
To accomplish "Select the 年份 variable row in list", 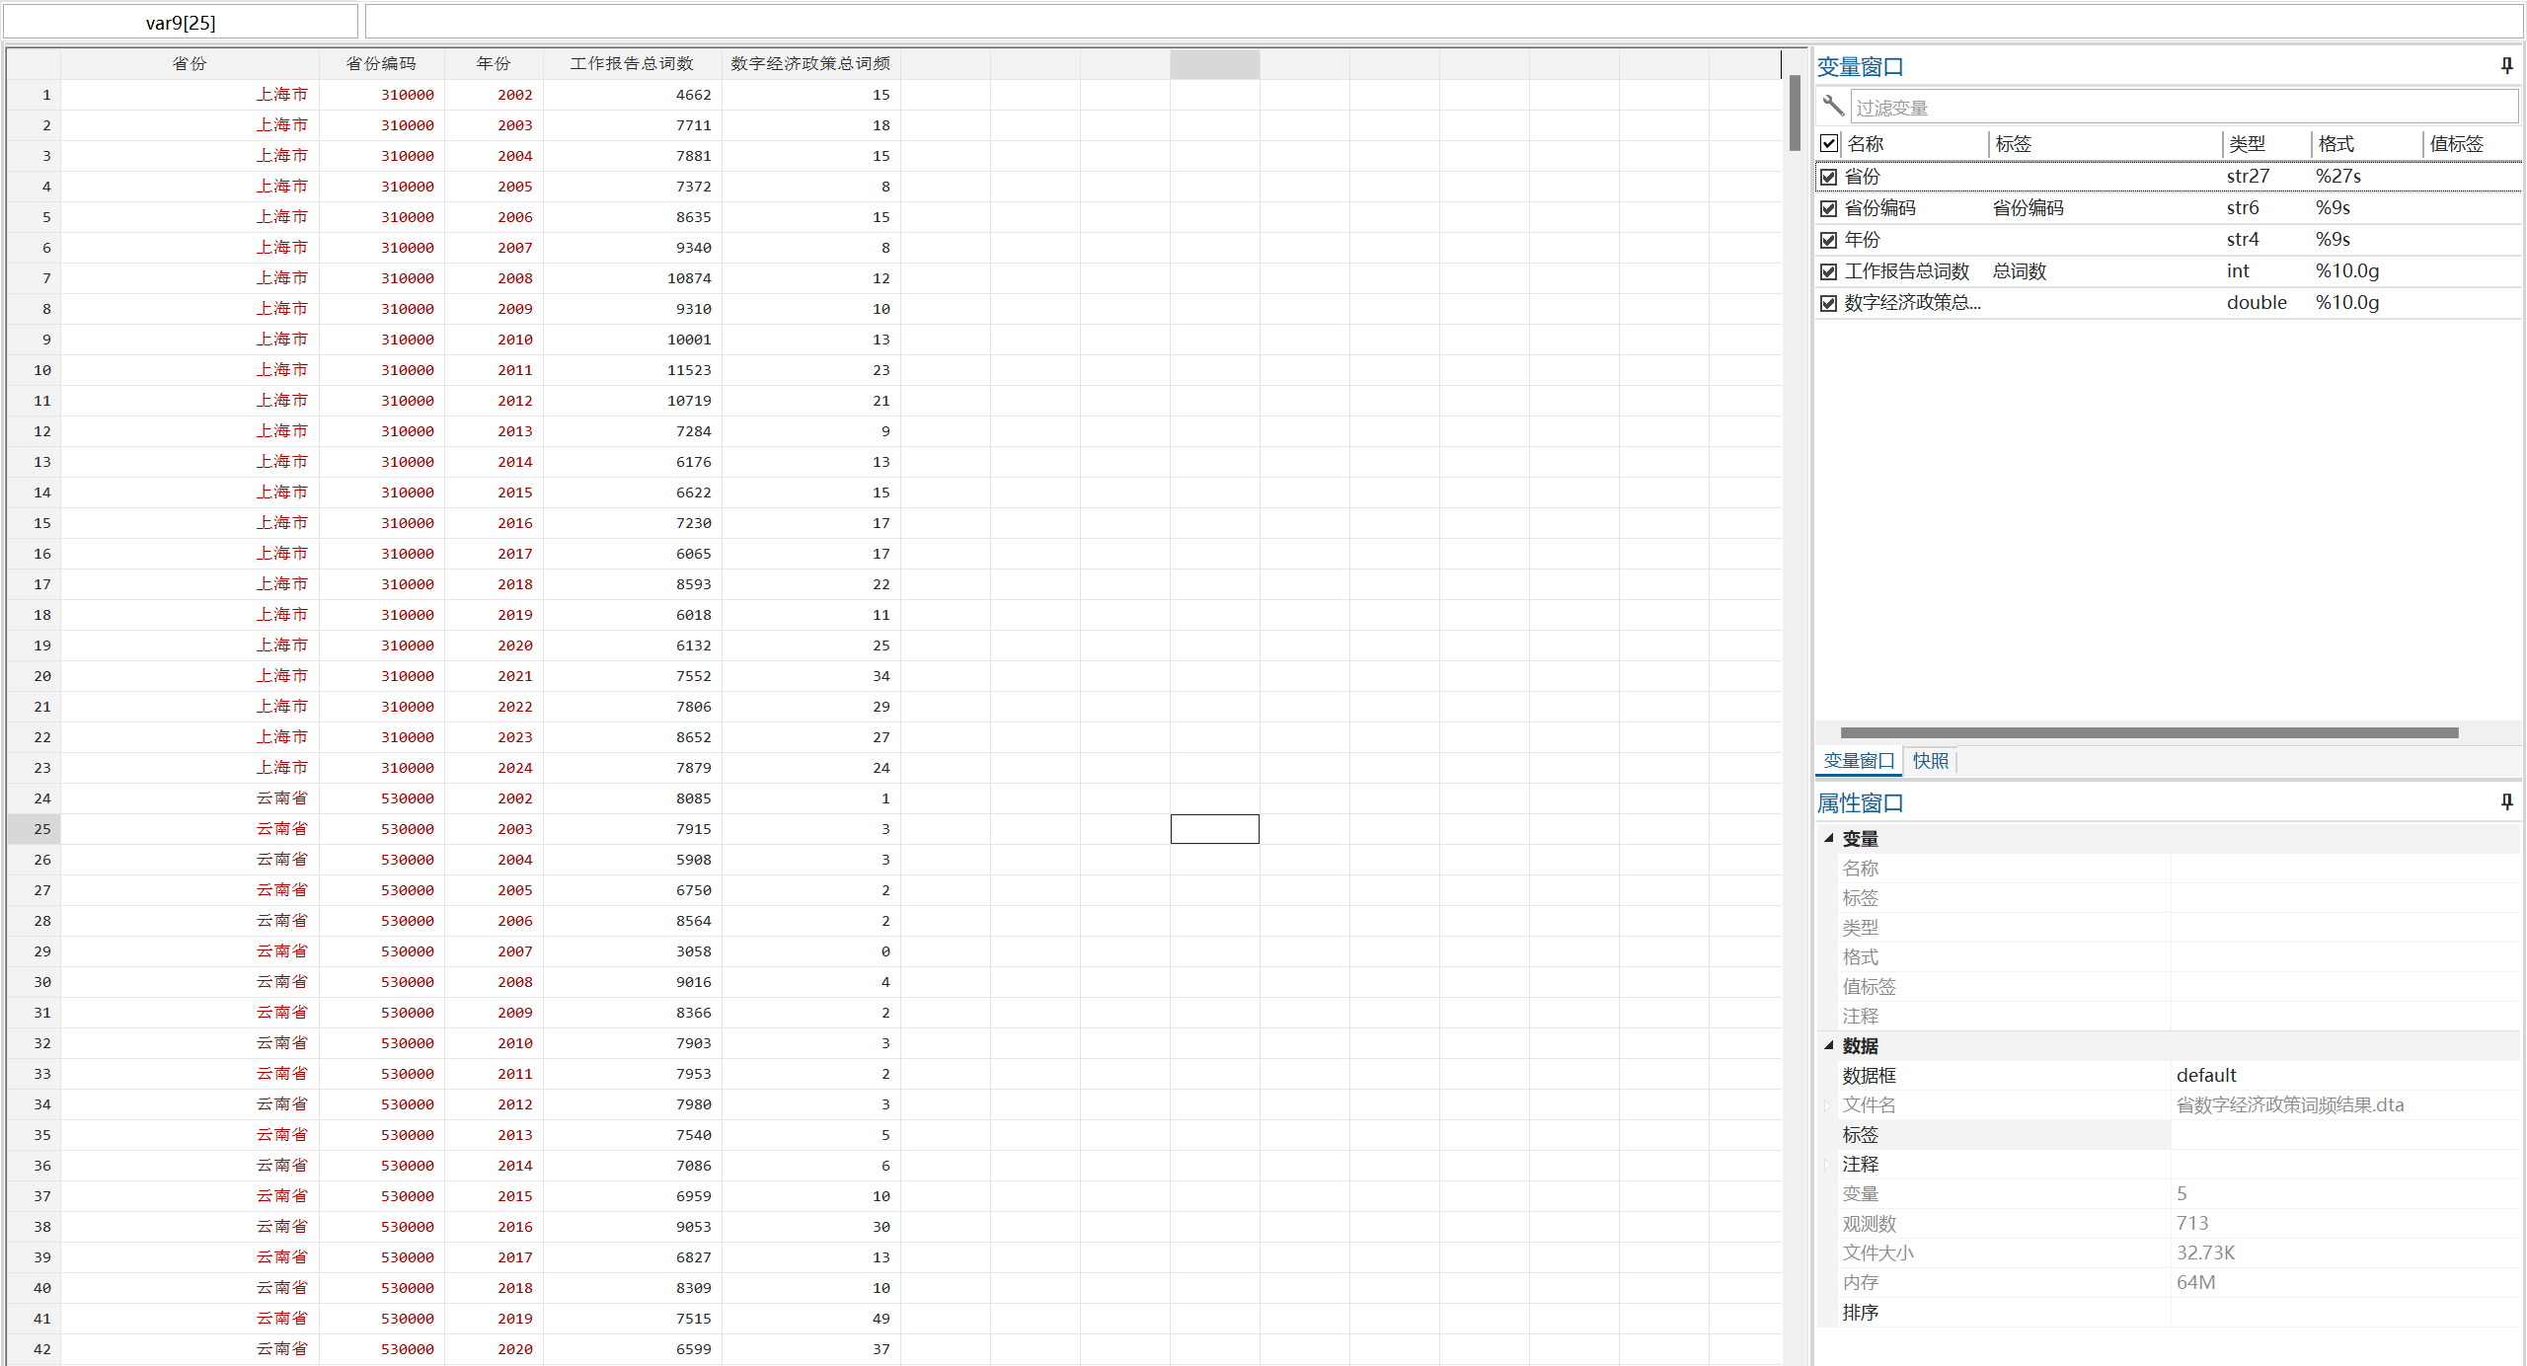I will pos(1863,240).
